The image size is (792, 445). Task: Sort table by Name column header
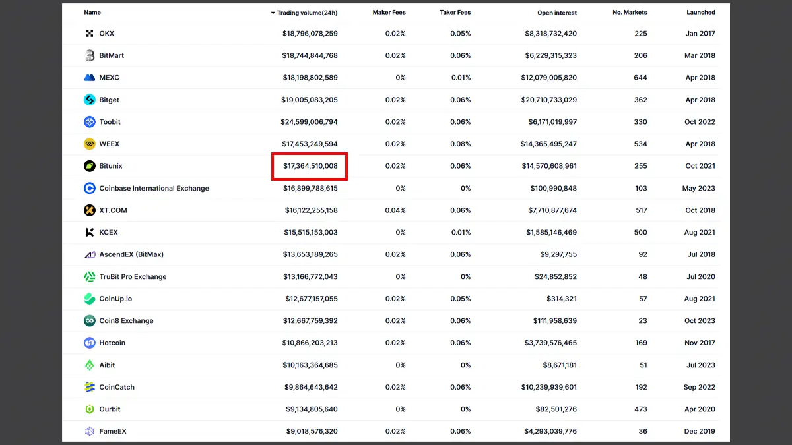point(92,13)
